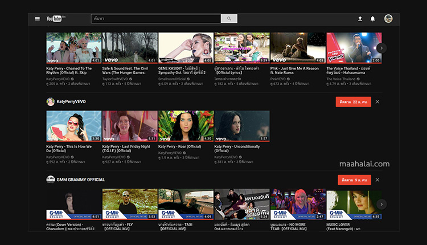Viewport: 427px width, 245px height.
Task: Open the GMM GRAMMY OFFICIAL channel title
Action: 81,179
